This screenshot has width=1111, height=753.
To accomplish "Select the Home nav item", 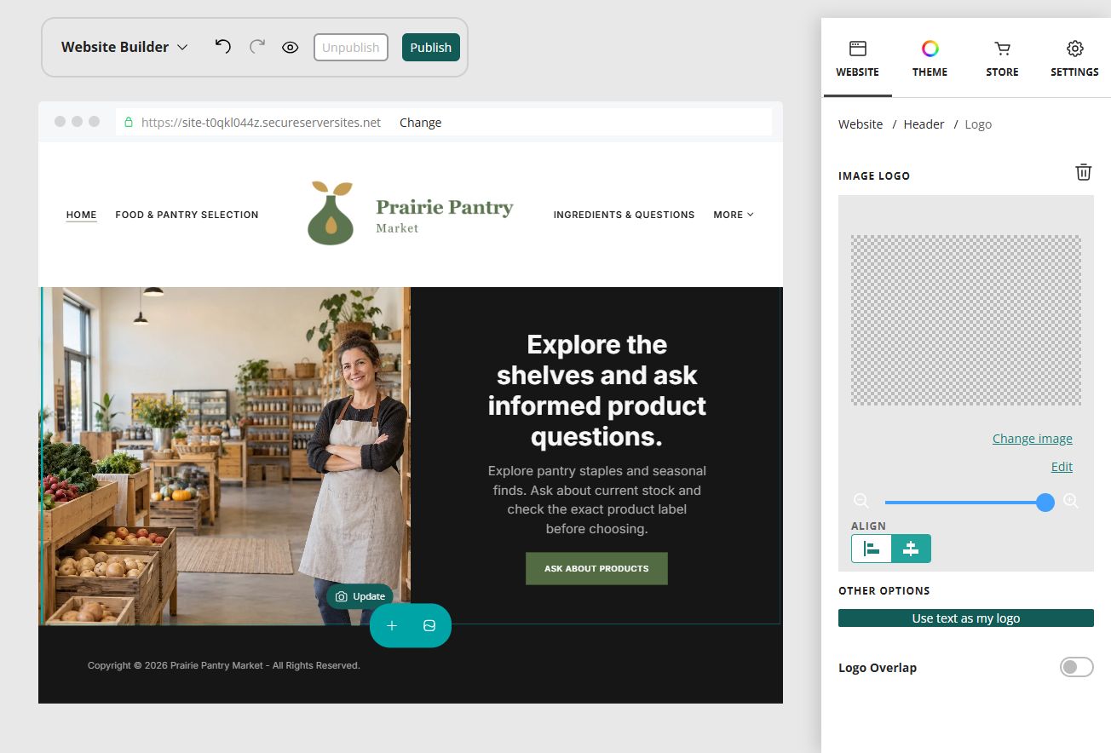I will pyautogui.click(x=82, y=215).
